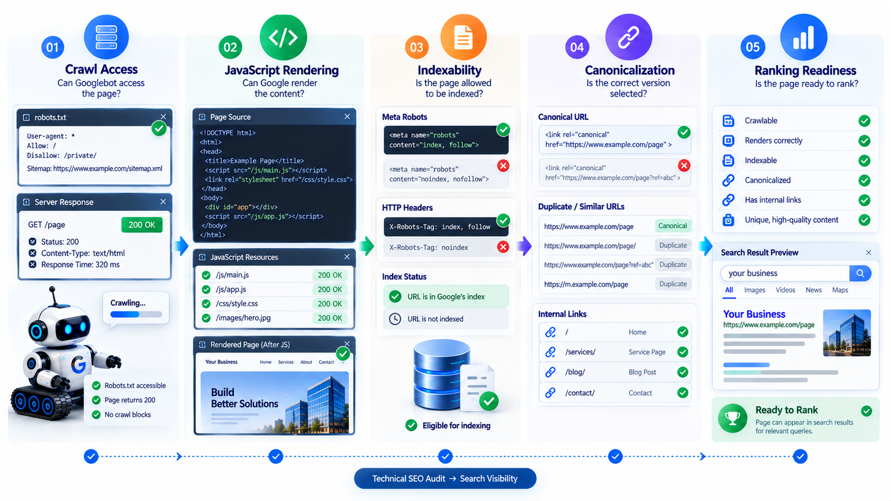
Task: Click the clock icon beside 'URL is not indexed'
Action: click(x=395, y=319)
